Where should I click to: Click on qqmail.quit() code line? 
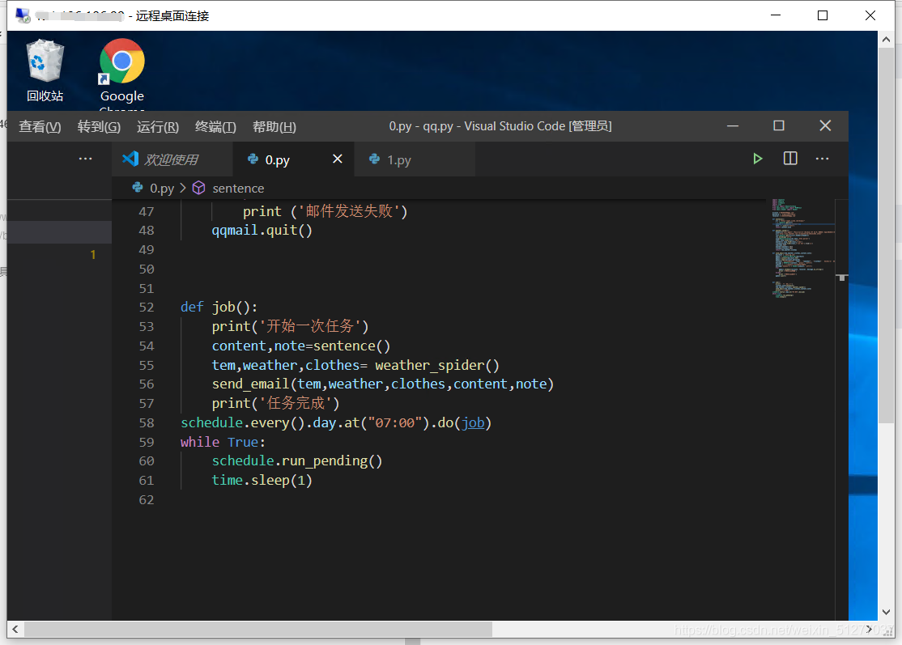262,230
